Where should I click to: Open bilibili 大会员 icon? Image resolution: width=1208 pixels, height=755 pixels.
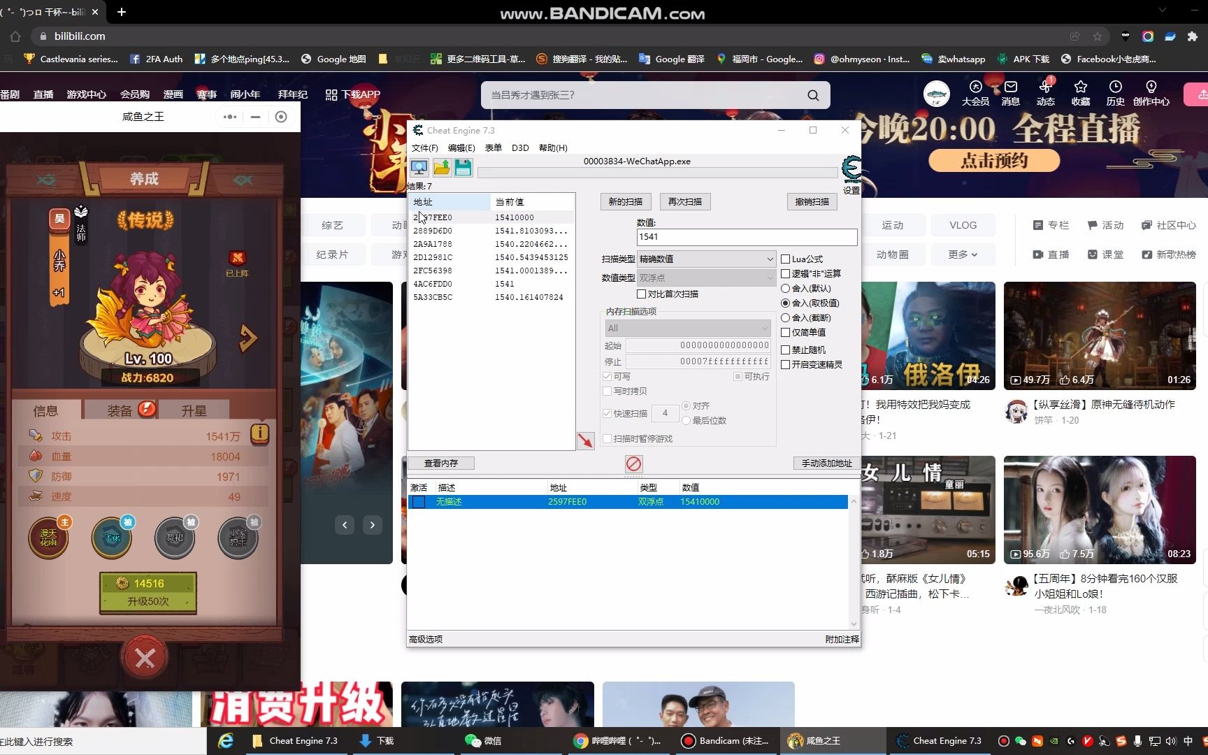[975, 93]
